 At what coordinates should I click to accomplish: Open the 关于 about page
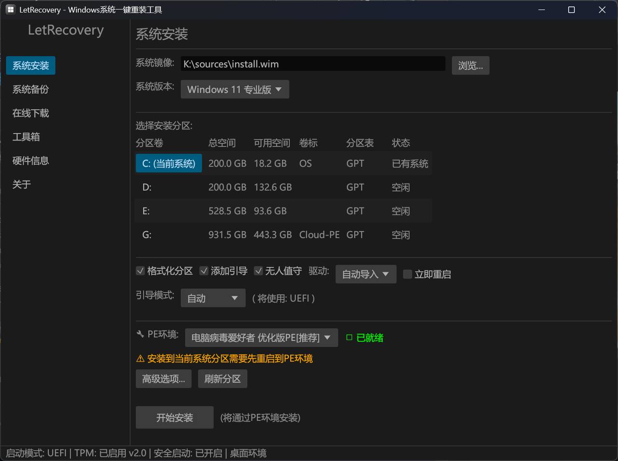tap(21, 184)
